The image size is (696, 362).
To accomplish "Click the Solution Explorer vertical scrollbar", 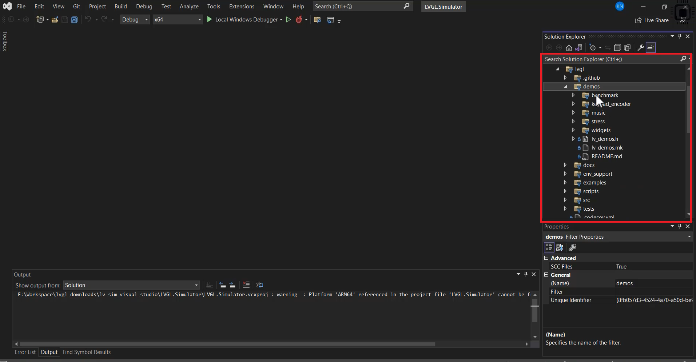I will [688, 109].
